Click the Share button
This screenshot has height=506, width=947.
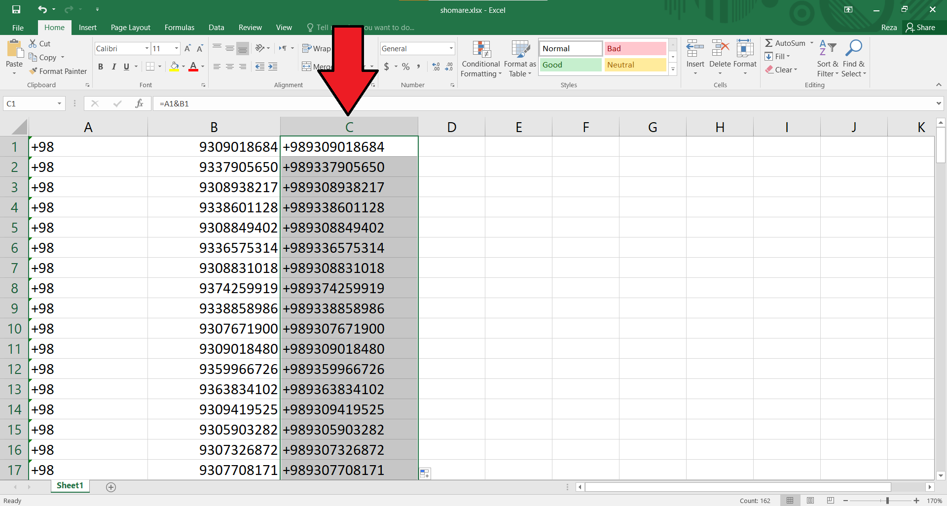click(x=920, y=28)
